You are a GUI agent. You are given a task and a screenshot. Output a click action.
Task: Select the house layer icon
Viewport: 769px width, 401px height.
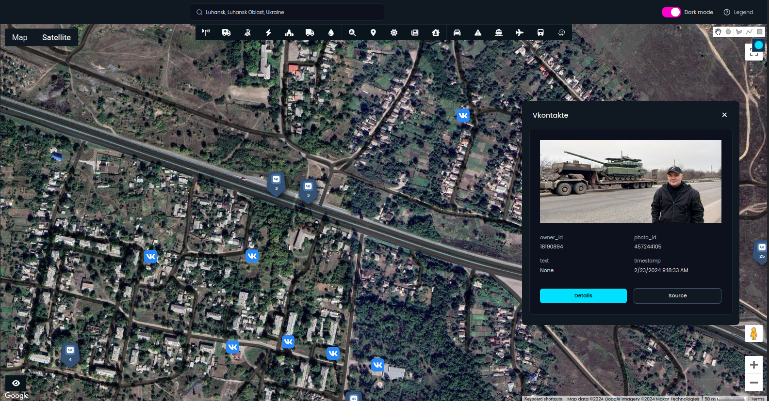436,32
